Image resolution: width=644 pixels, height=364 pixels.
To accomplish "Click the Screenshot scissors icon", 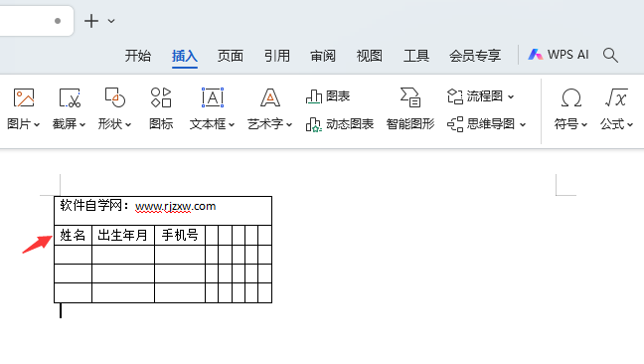I will pos(70,98).
